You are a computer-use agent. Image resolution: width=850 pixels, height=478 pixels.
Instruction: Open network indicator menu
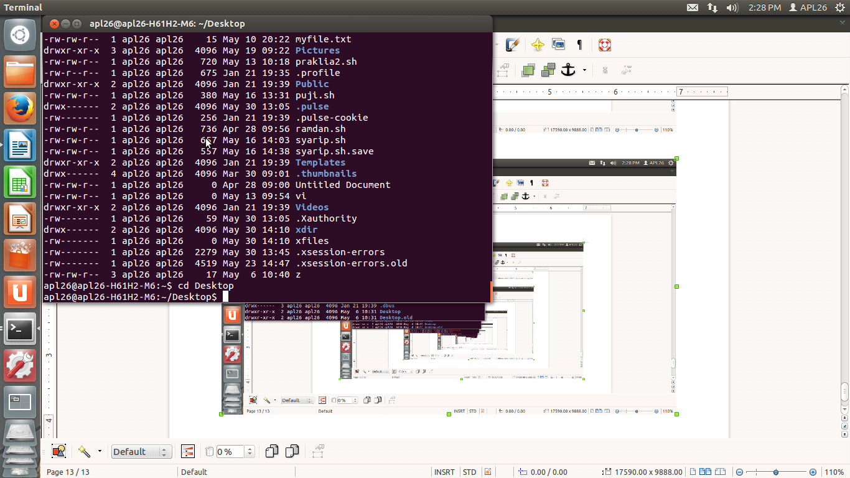pos(712,7)
